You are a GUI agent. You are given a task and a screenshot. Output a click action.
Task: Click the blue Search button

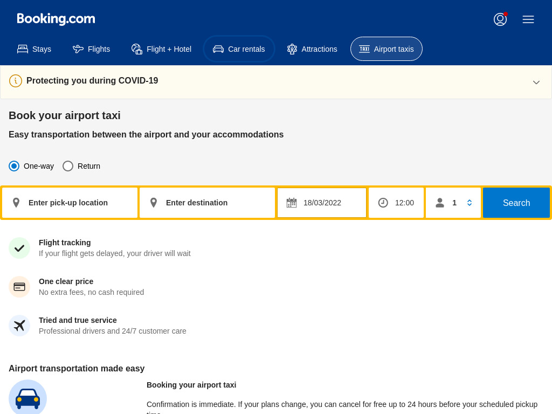(x=516, y=203)
